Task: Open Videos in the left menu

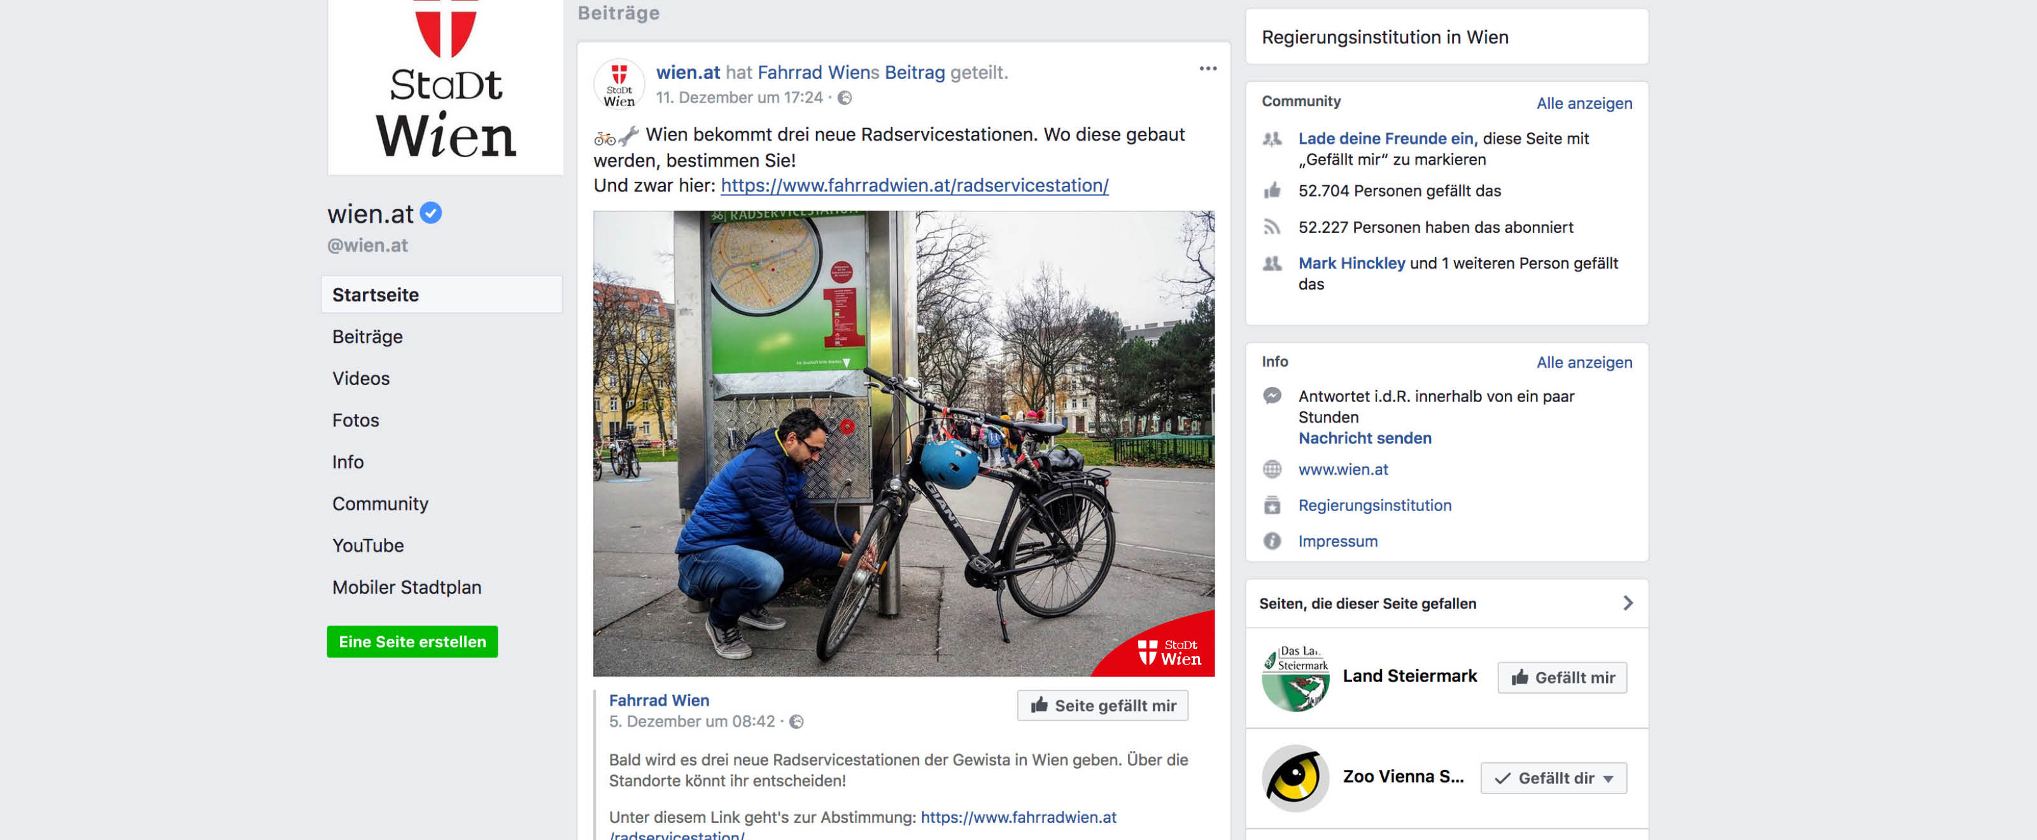Action: pos(360,379)
